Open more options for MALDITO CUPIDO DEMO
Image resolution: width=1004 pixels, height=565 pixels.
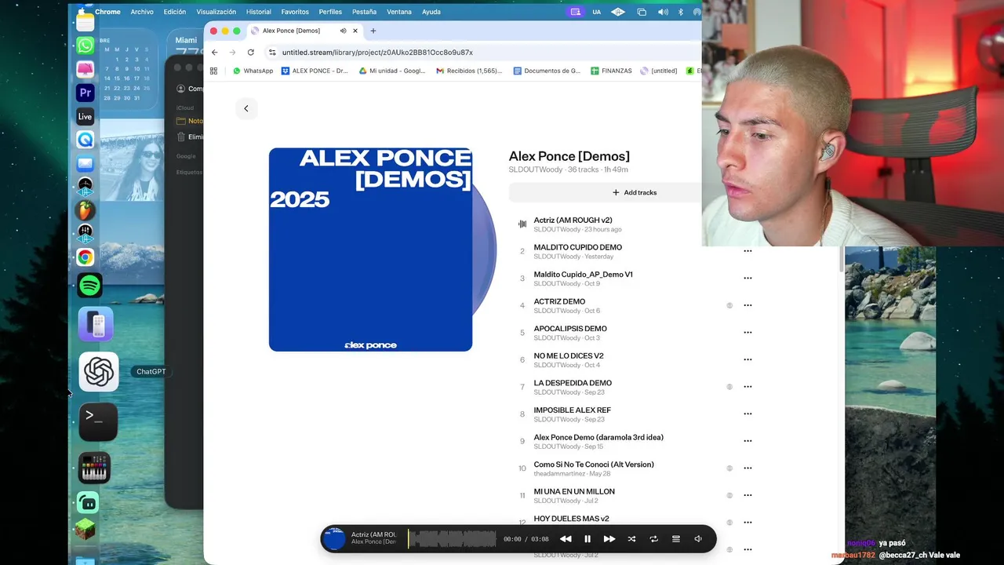[748, 251]
